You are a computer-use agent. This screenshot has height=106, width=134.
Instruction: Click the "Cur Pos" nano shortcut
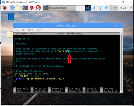[109, 89]
